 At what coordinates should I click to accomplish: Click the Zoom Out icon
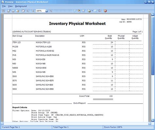[x=33, y=11]
